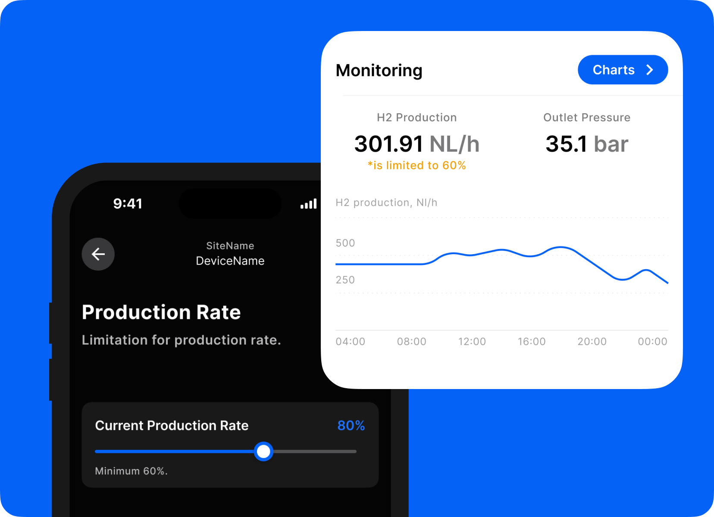Select the DeviceName title
The width and height of the screenshot is (714, 517).
click(x=230, y=261)
